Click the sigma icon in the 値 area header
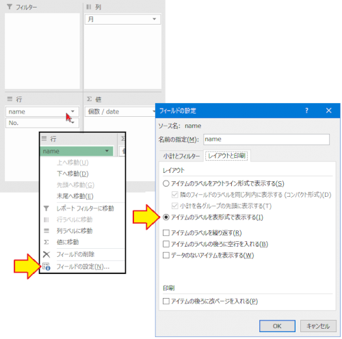This screenshot has height=339, width=342. pos(90,99)
